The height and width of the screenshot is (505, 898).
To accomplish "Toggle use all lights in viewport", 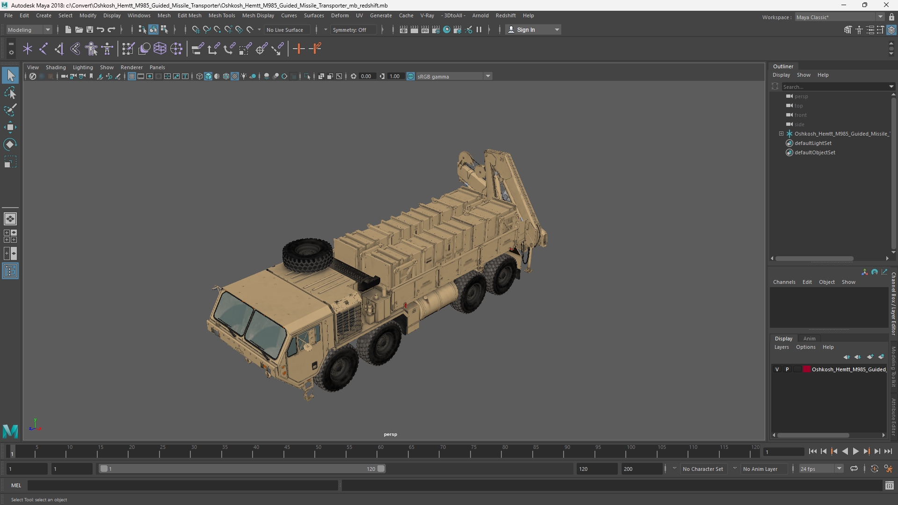I will [x=244, y=76].
